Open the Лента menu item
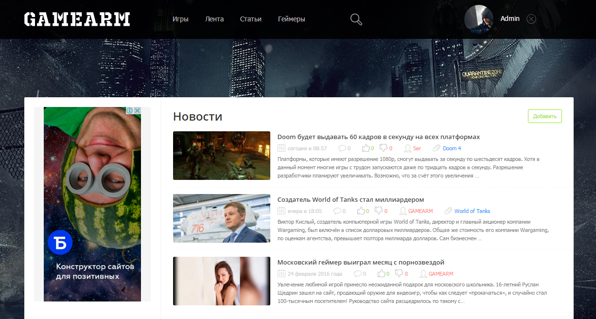This screenshot has height=319, width=596. point(214,19)
